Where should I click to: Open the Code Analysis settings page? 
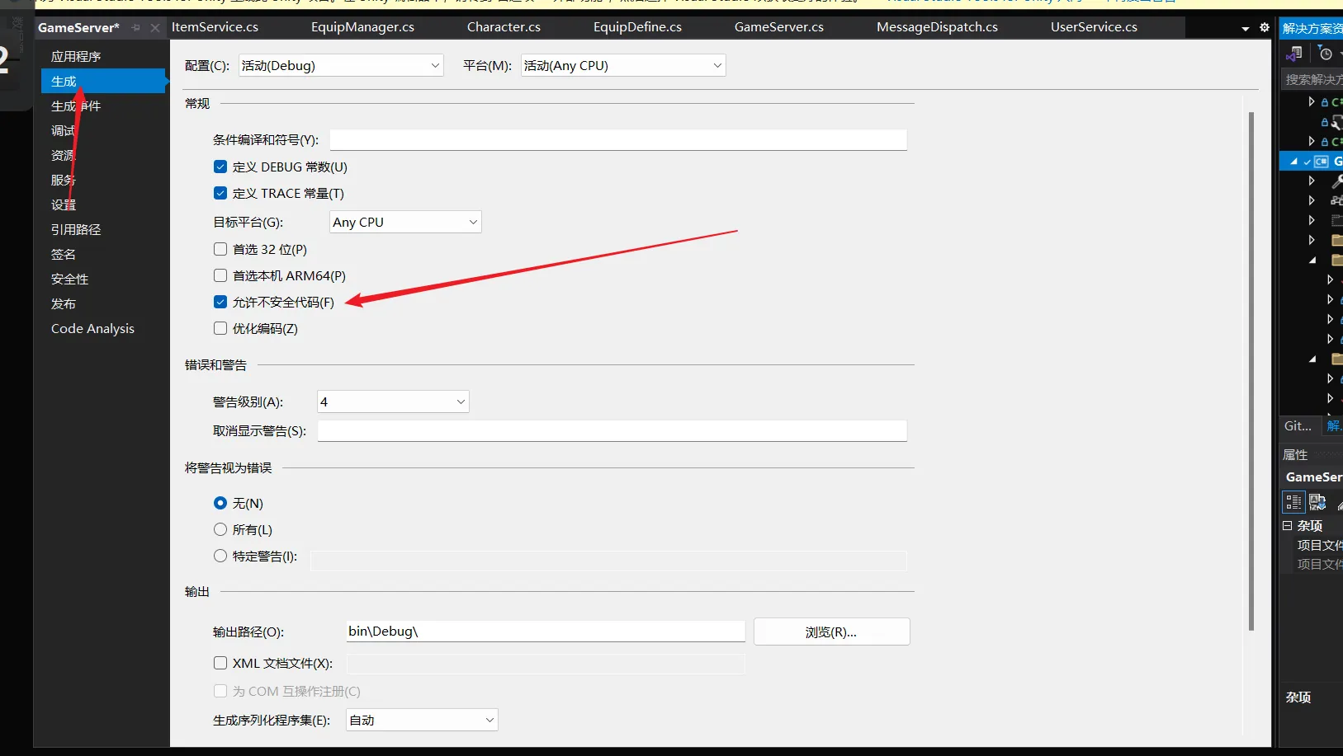103,328
